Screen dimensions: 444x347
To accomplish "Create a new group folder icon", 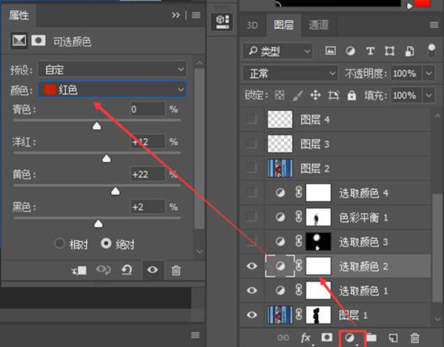I will coord(371,337).
